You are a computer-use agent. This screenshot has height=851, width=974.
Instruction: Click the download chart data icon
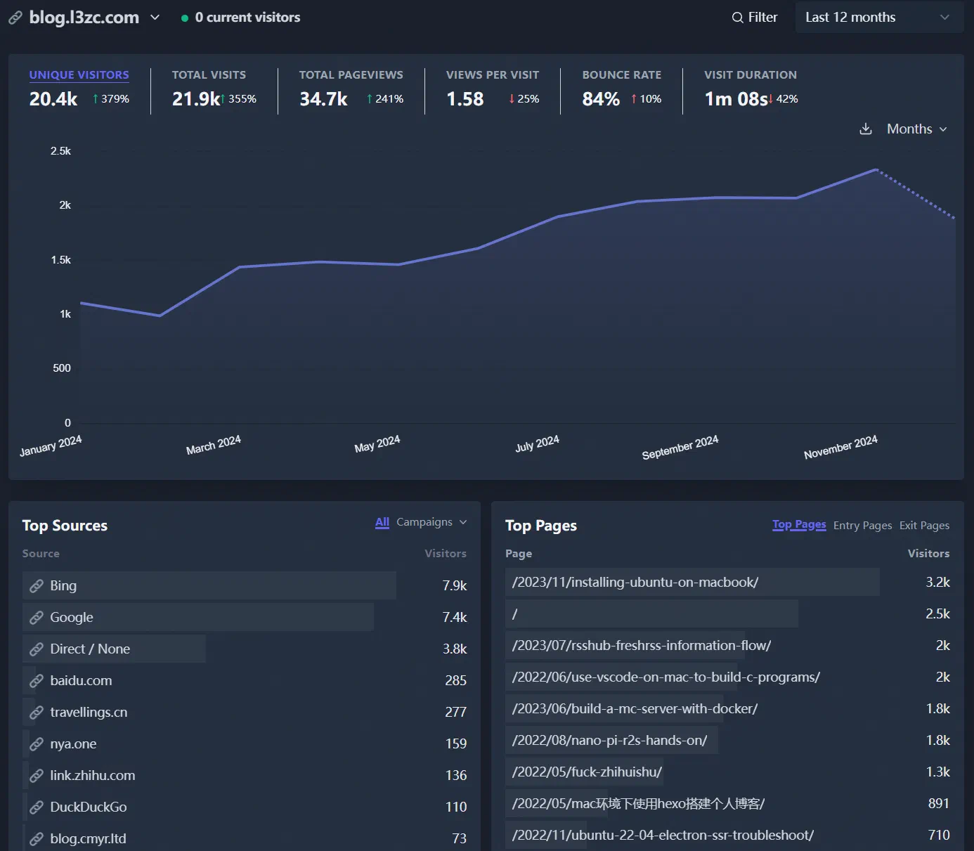point(866,129)
